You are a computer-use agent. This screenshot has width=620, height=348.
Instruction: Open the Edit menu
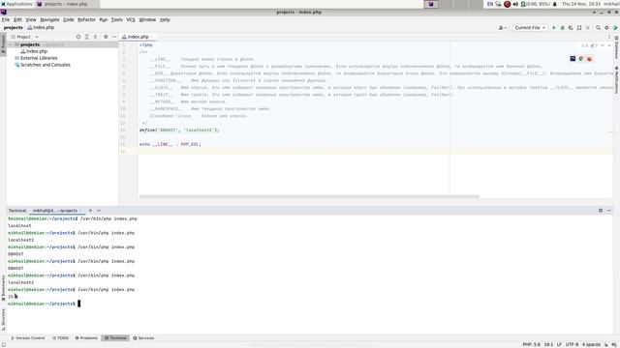click(17, 19)
